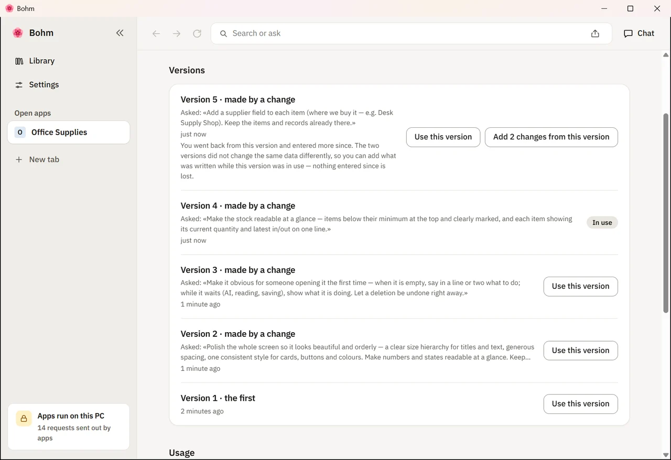Go forward with the right arrow
Screen dimensions: 671x460
[x=177, y=34]
